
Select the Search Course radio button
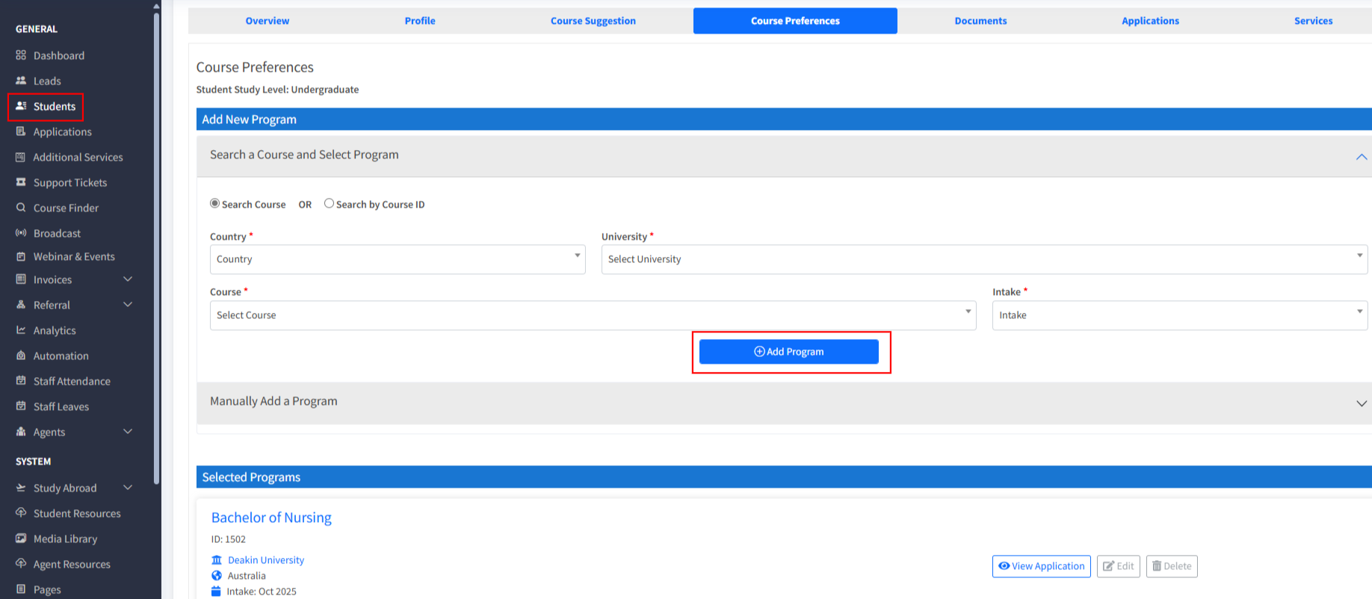click(215, 203)
